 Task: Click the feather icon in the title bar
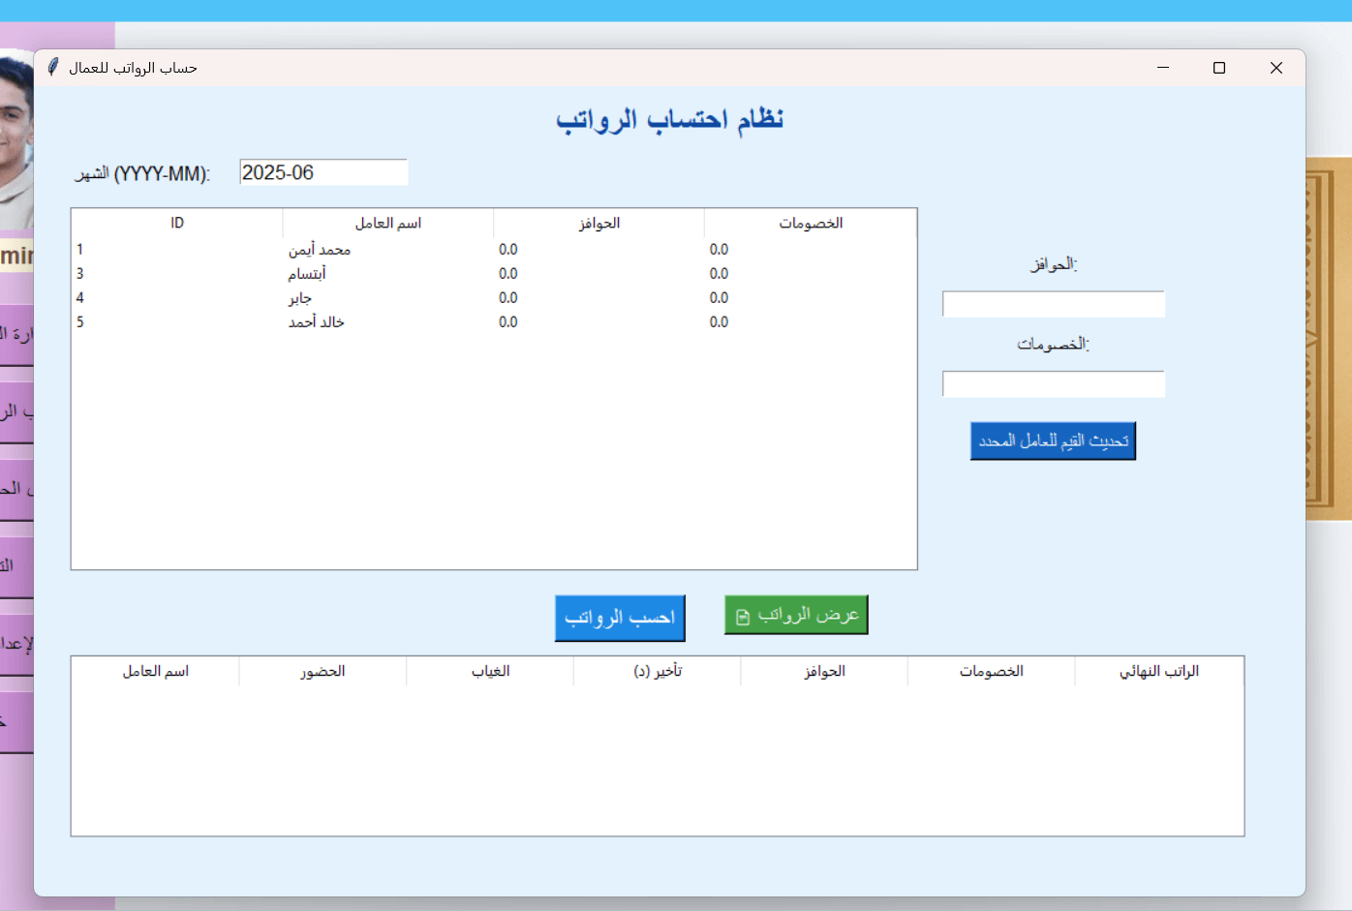53,67
